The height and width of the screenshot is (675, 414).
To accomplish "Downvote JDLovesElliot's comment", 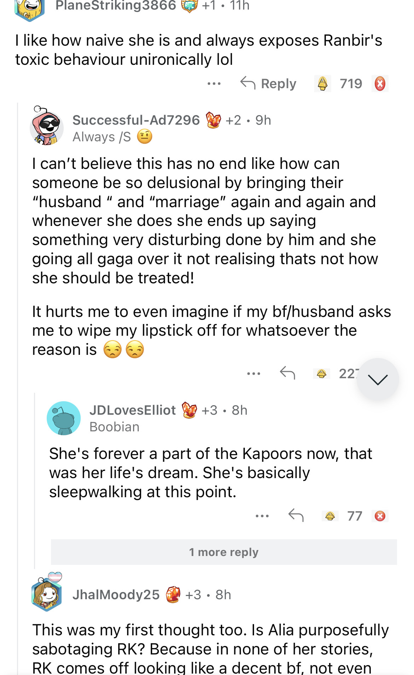I will click(380, 516).
